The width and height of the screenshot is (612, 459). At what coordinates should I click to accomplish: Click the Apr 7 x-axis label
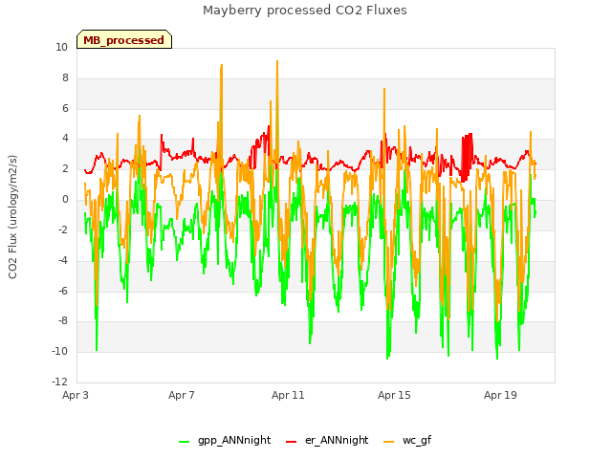click(182, 395)
